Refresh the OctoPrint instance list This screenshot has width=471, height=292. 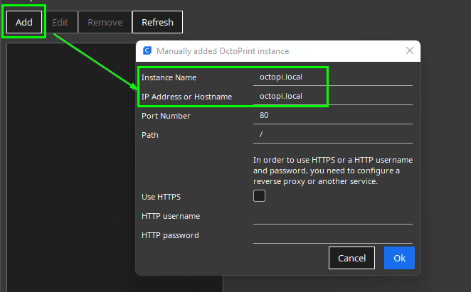157,22
